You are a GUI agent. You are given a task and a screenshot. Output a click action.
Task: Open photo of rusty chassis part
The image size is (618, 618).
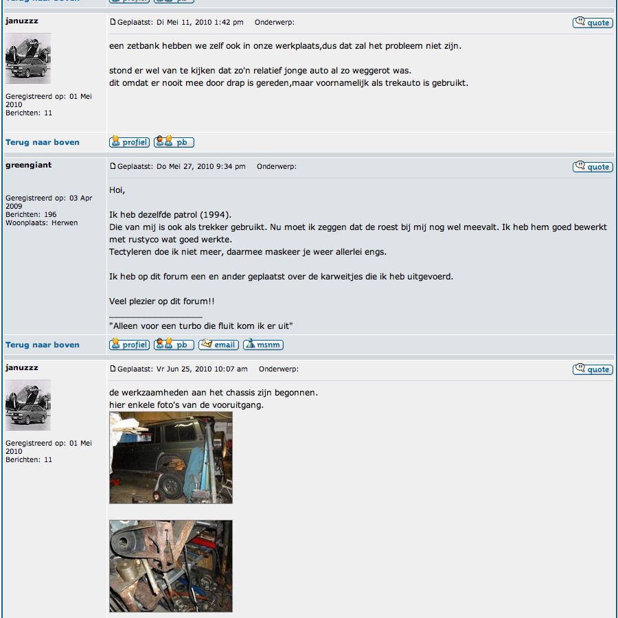click(171, 566)
